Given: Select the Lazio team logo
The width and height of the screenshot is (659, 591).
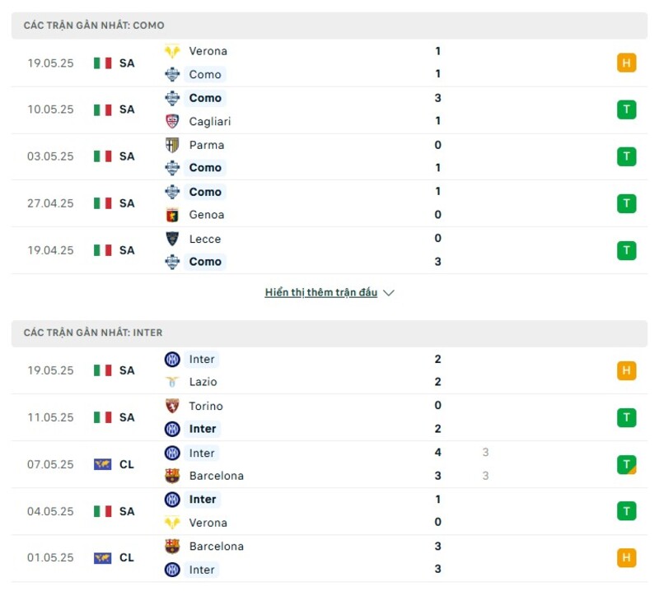Looking at the screenshot, I should 173,382.
